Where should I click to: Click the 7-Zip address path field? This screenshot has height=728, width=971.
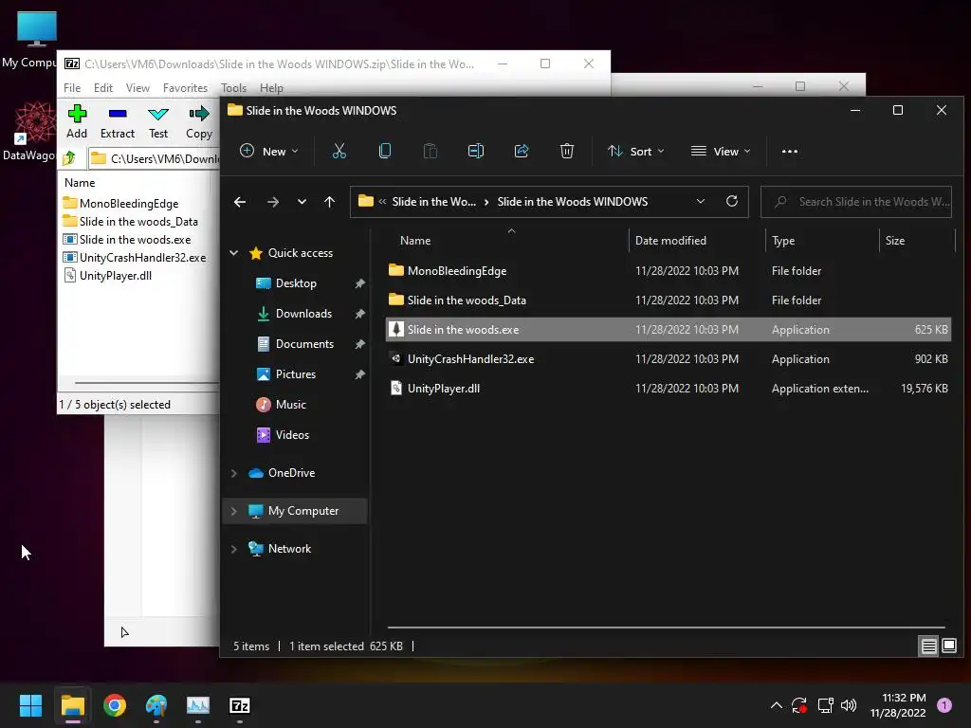155,158
